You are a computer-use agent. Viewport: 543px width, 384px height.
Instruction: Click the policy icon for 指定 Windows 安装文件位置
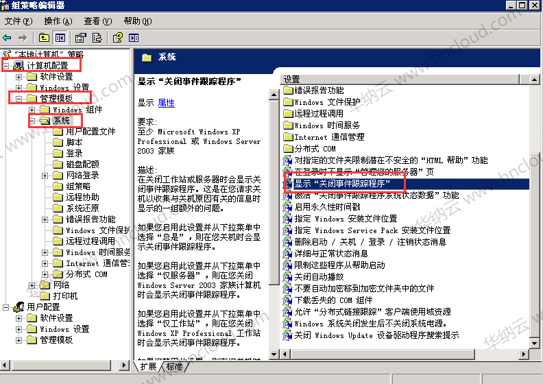pos(287,219)
